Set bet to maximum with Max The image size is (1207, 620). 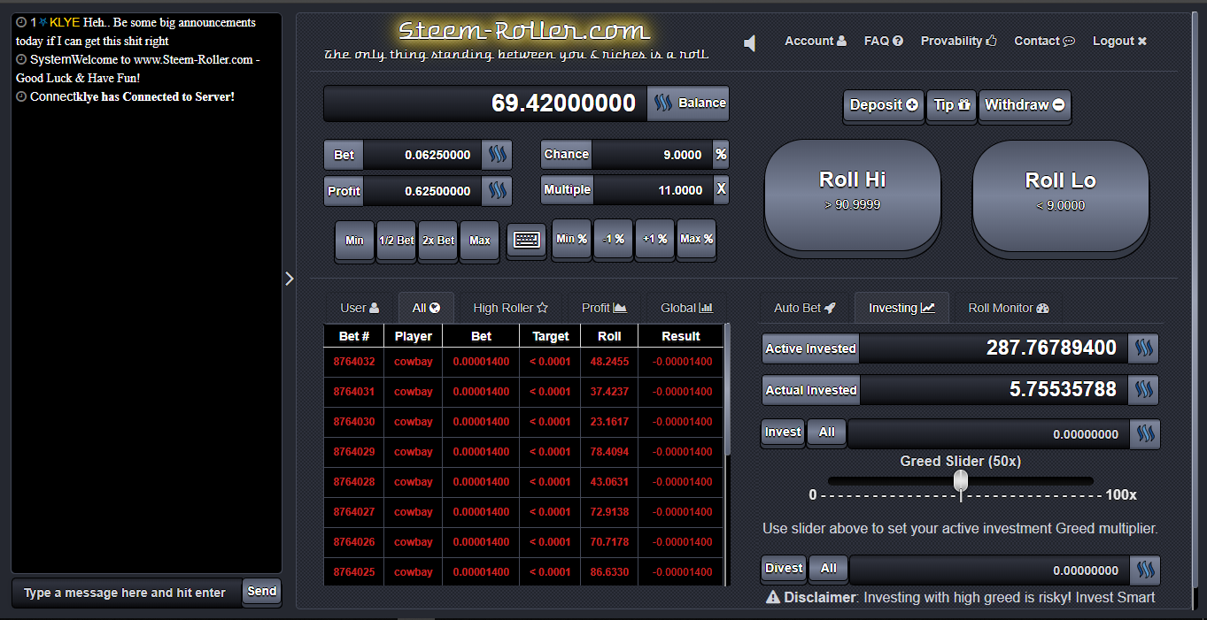(x=479, y=240)
